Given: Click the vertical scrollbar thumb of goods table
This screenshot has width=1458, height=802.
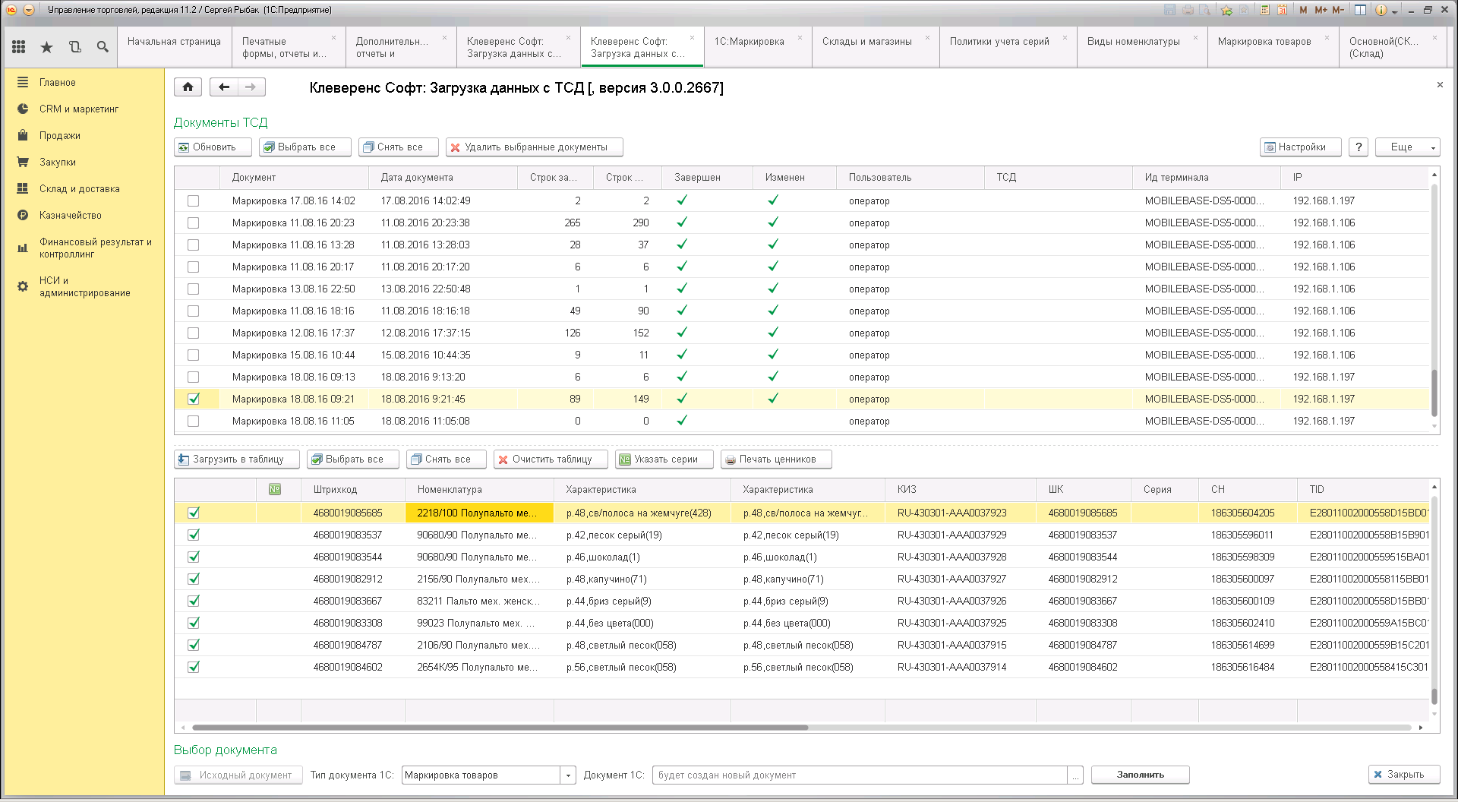Looking at the screenshot, I should (x=1434, y=696).
